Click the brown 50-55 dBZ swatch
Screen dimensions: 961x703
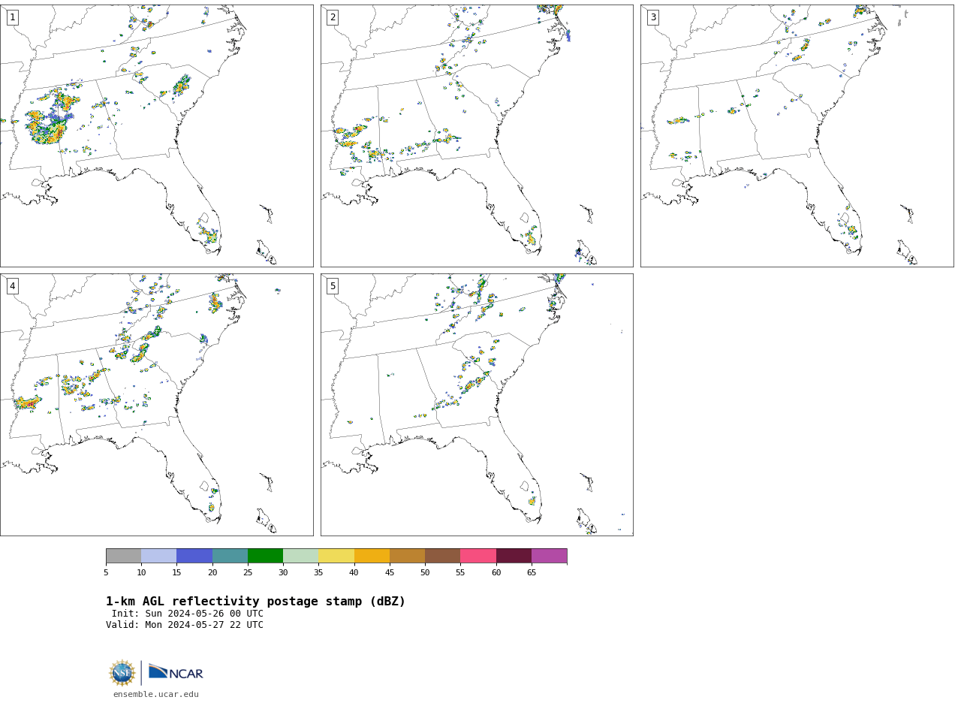pos(442,556)
